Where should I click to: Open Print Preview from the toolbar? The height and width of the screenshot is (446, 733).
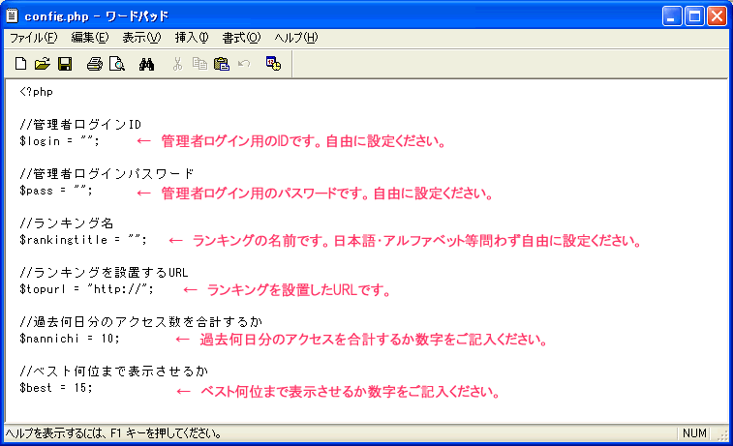click(x=117, y=64)
